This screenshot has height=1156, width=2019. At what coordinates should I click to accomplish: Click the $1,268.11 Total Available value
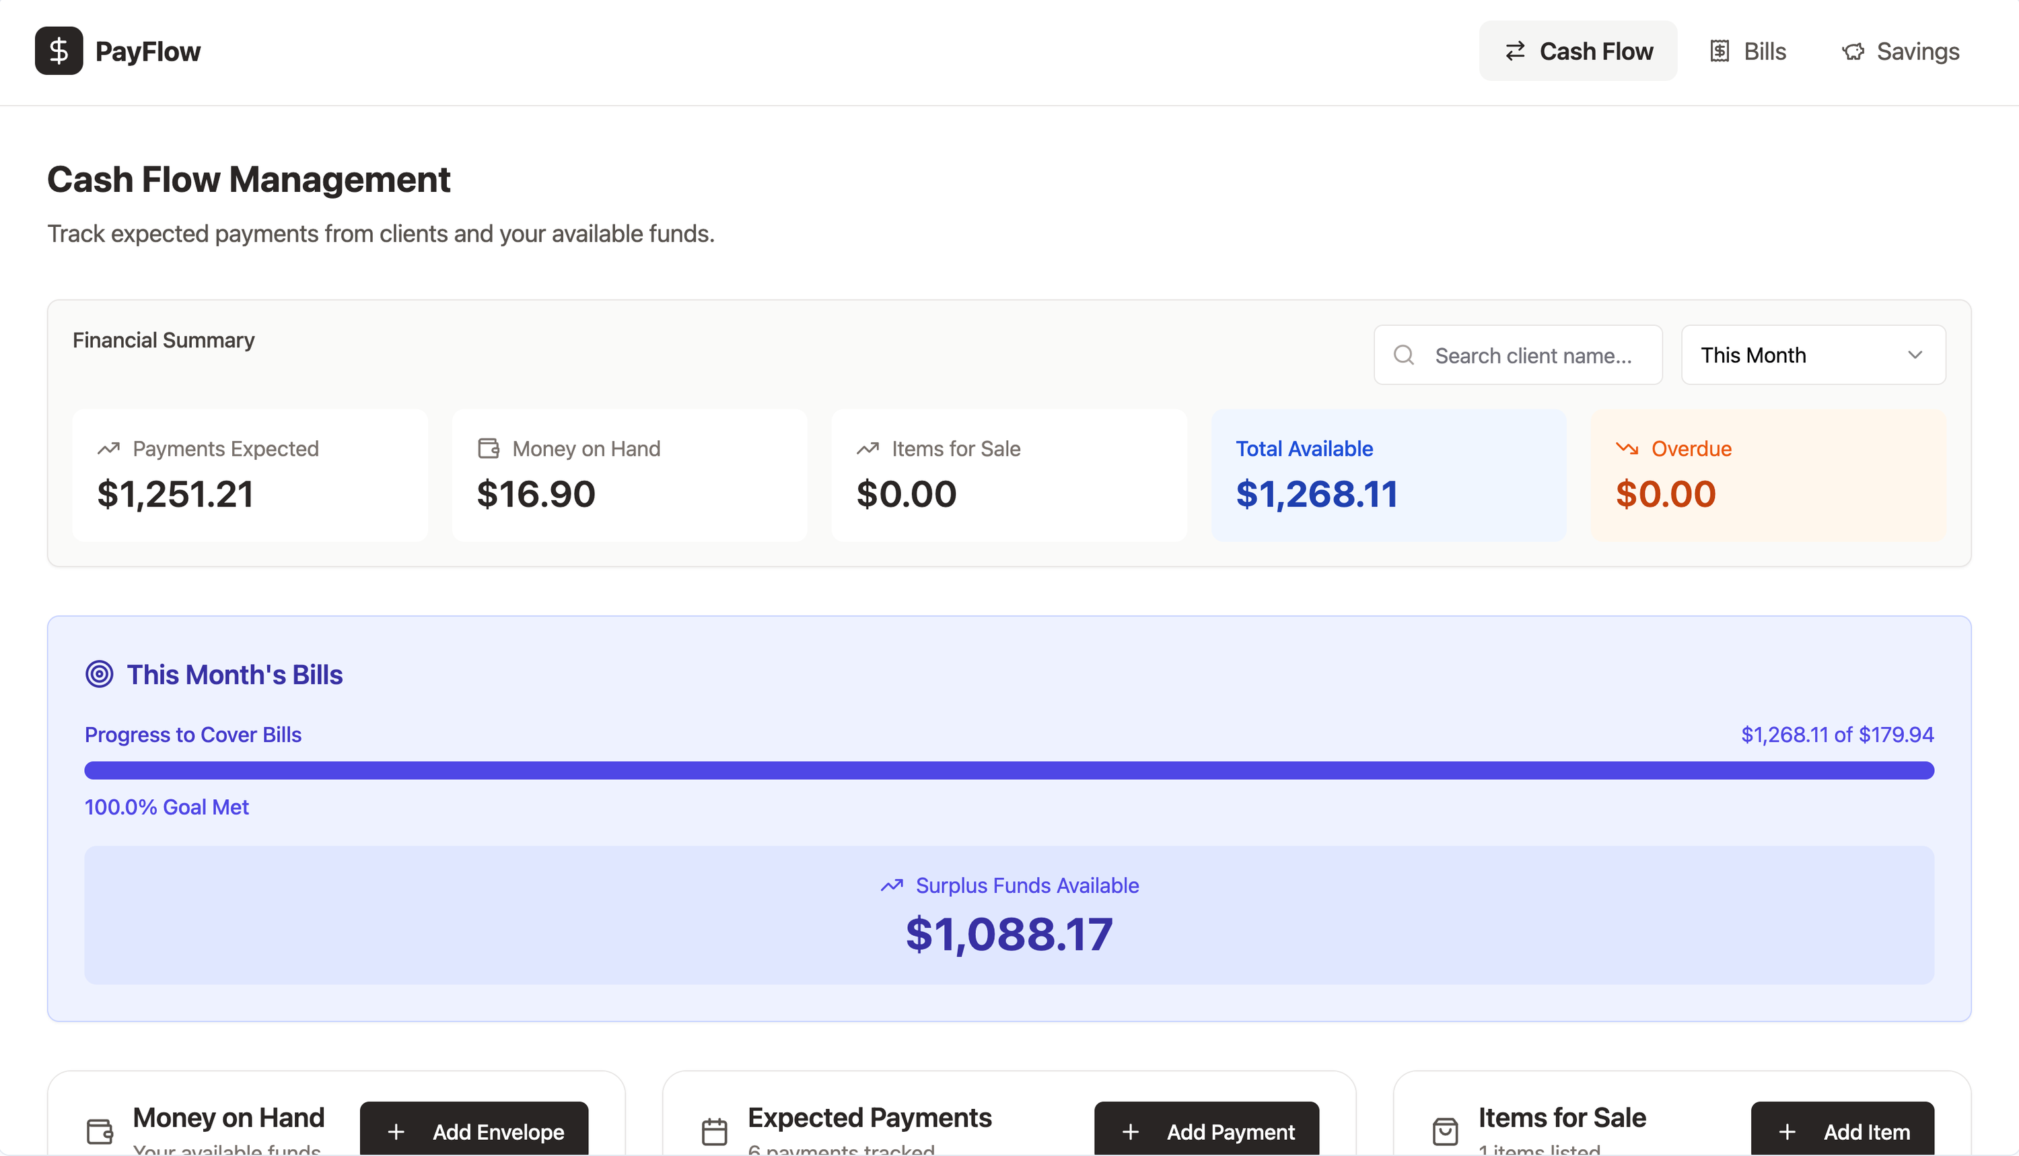(x=1316, y=494)
